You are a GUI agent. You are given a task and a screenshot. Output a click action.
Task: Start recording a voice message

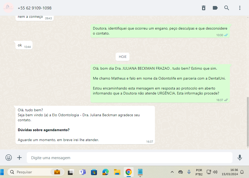(x=240, y=158)
